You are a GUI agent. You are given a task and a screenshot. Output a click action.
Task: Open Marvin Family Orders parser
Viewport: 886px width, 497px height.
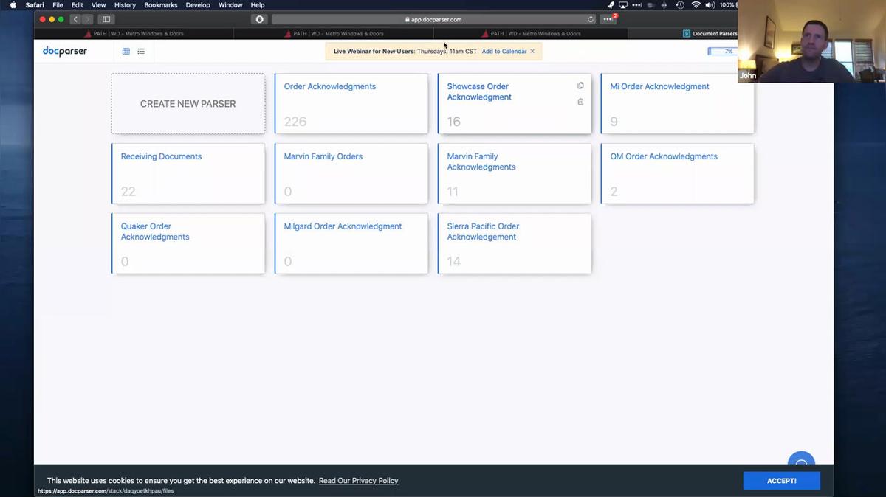[x=323, y=156]
